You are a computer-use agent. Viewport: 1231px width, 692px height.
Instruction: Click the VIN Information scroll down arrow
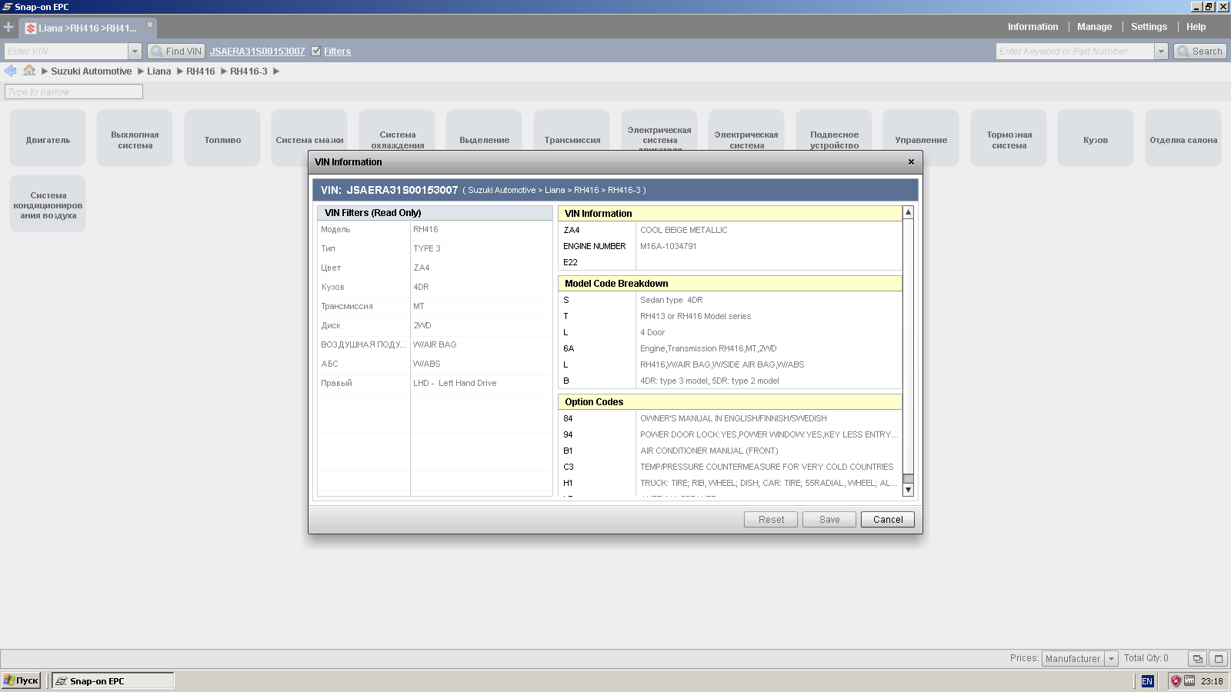(908, 490)
